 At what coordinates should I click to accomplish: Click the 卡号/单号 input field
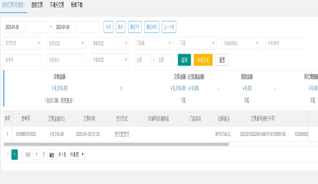pyautogui.click(x=285, y=43)
